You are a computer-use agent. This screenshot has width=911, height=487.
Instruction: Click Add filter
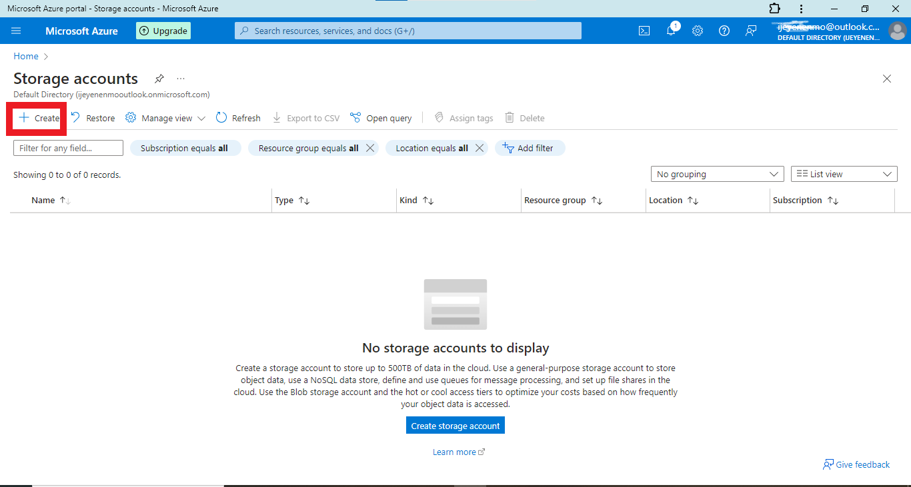[x=530, y=148]
